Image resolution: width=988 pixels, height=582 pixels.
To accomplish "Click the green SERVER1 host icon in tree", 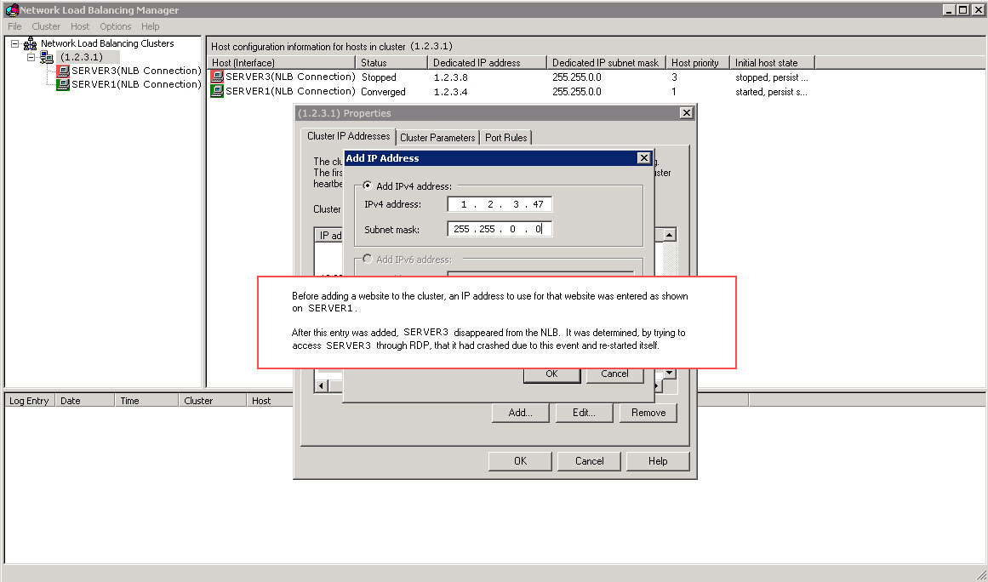I will point(62,84).
